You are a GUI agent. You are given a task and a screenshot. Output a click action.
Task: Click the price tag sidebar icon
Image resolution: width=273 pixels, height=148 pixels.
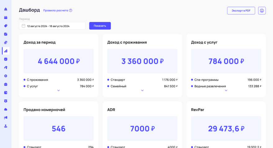point(6,26)
